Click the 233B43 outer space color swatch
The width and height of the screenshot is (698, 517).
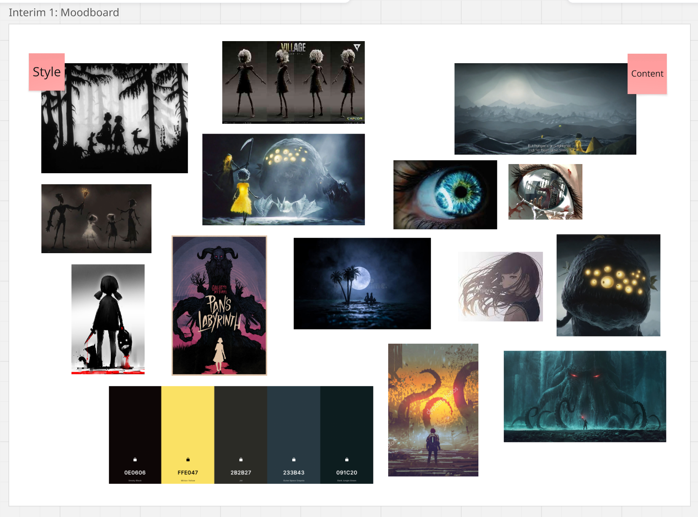tap(294, 435)
